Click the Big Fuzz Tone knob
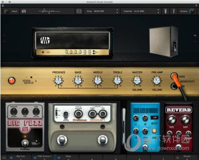 click(x=25, y=111)
